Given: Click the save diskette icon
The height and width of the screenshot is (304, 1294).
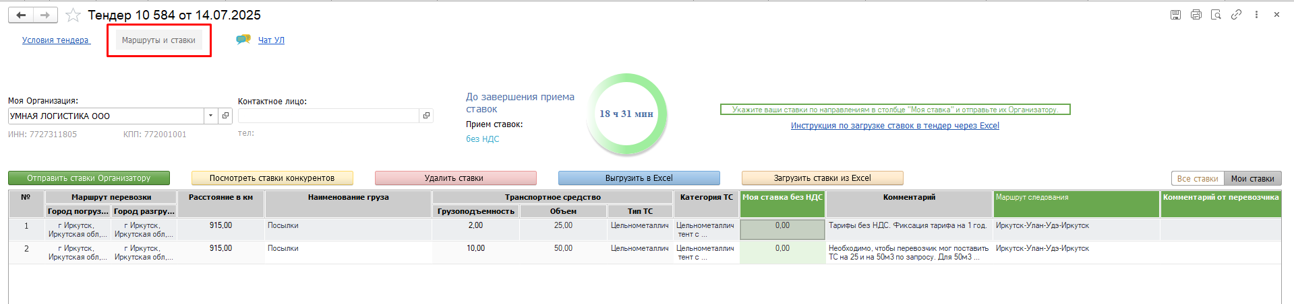Looking at the screenshot, I should [1175, 14].
